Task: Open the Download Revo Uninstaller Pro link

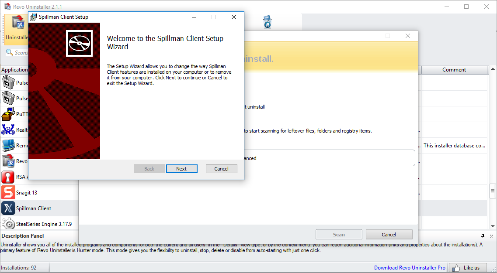Action: (x=410, y=268)
